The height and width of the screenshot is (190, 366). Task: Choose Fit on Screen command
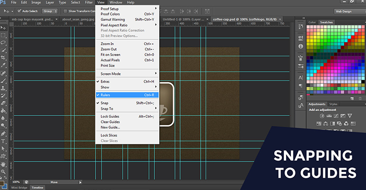pos(127,55)
